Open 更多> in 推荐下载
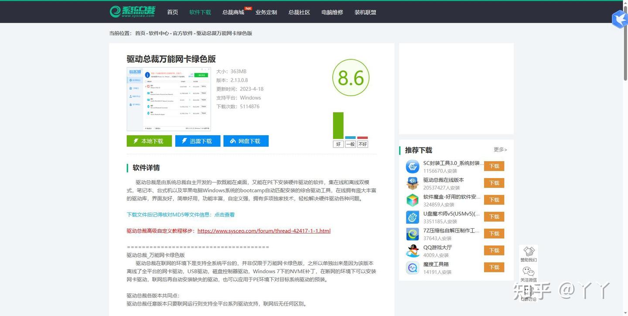Viewport: 628px width, 316px height. coord(500,150)
